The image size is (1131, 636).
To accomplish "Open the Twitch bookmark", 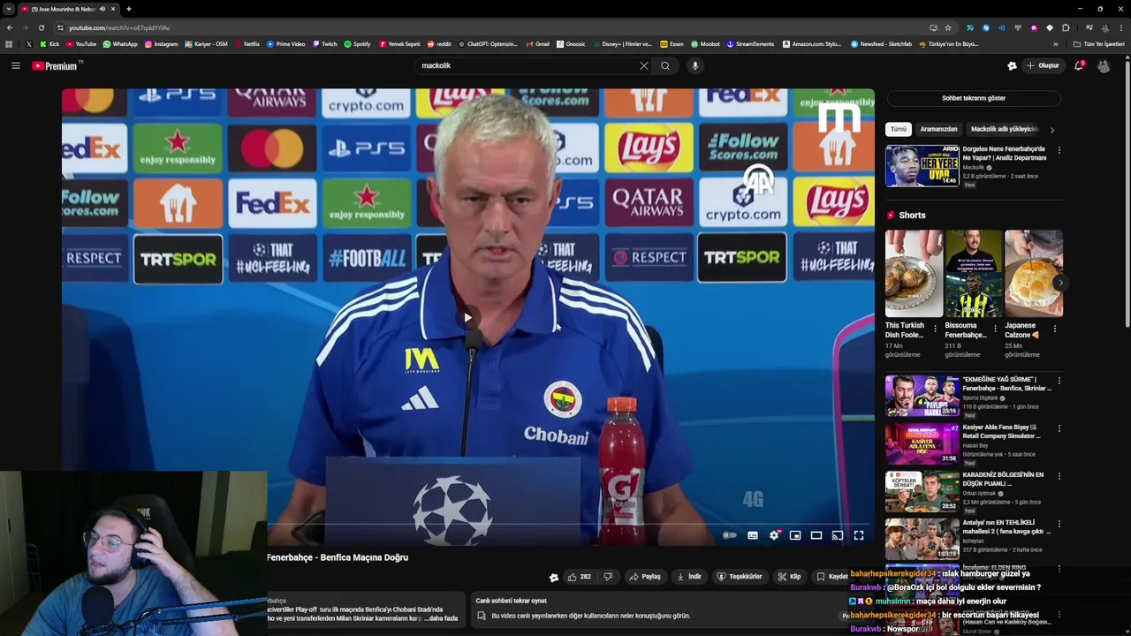I will click(x=324, y=43).
